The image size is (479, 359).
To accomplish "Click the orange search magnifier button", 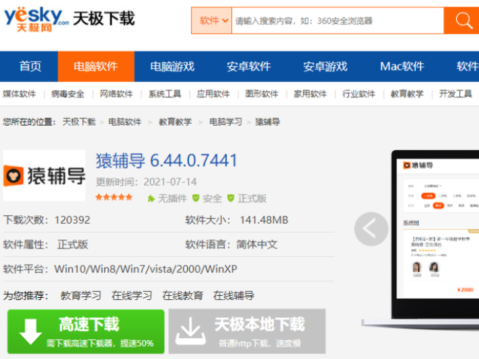I will point(462,21).
